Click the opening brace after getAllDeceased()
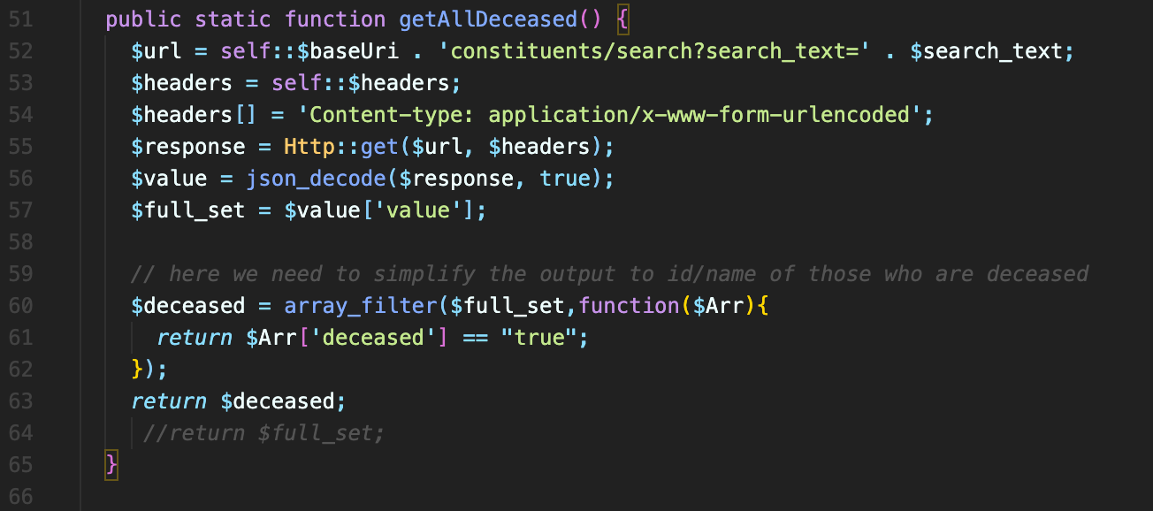1153x511 pixels. [622, 19]
